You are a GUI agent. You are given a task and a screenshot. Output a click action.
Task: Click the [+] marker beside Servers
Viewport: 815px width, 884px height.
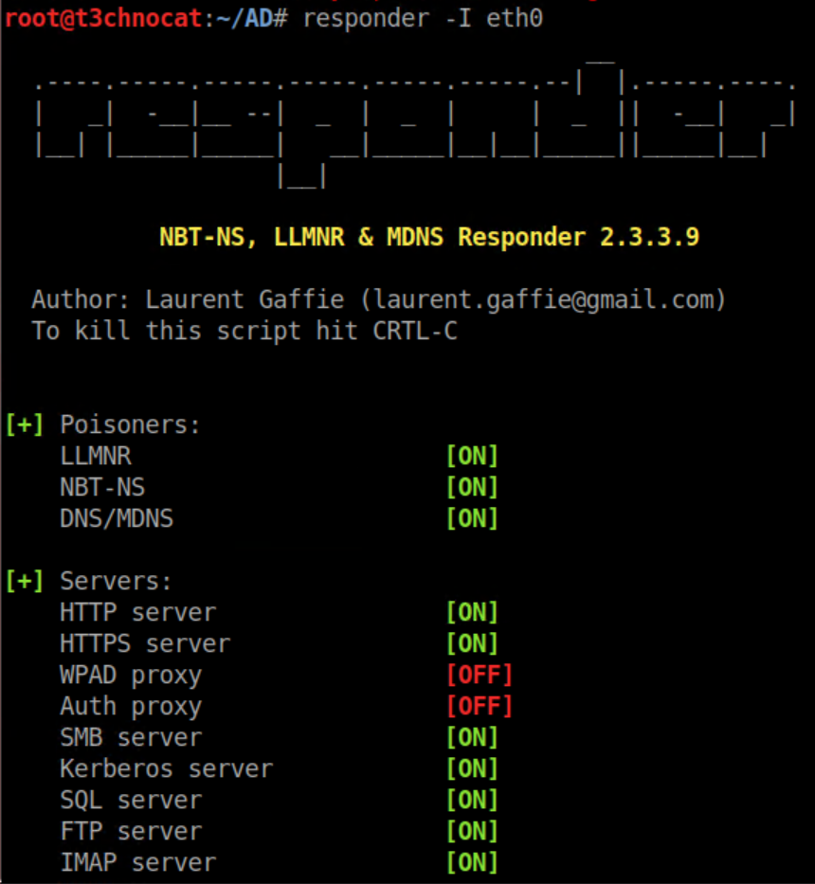click(x=24, y=581)
